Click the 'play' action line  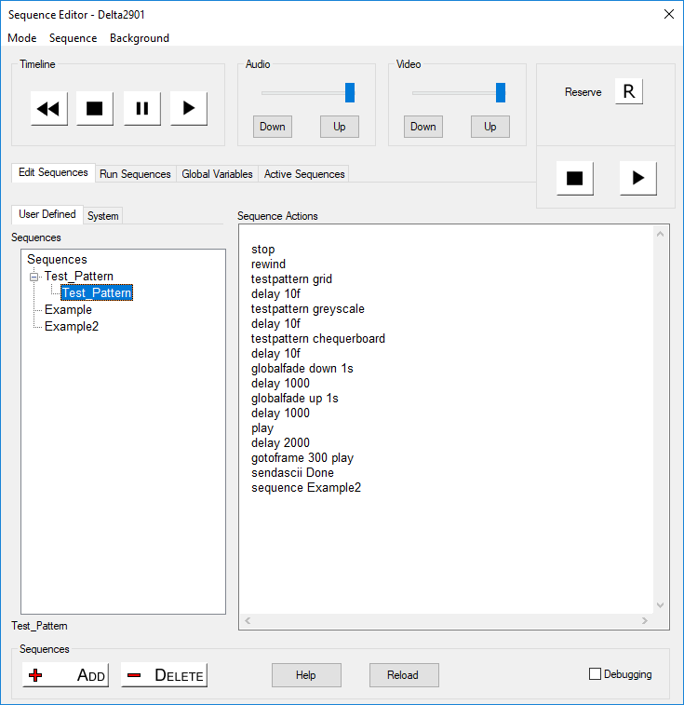click(262, 428)
